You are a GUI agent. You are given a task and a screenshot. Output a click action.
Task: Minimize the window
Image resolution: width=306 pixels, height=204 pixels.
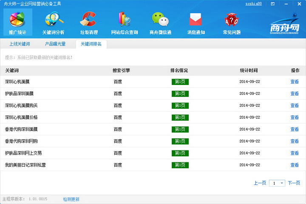[286, 4]
